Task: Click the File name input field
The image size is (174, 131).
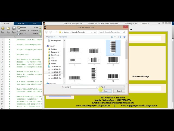Action: pyautogui.click(x=84, y=87)
